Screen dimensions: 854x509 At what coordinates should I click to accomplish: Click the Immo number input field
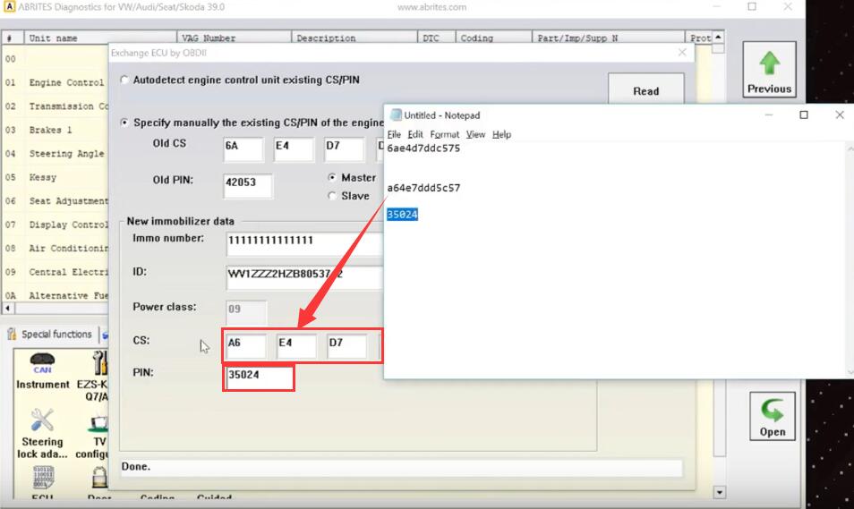[305, 244]
